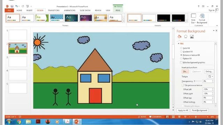
Task: Click the Redo icon in quick access toolbar
Action: click(23, 6)
